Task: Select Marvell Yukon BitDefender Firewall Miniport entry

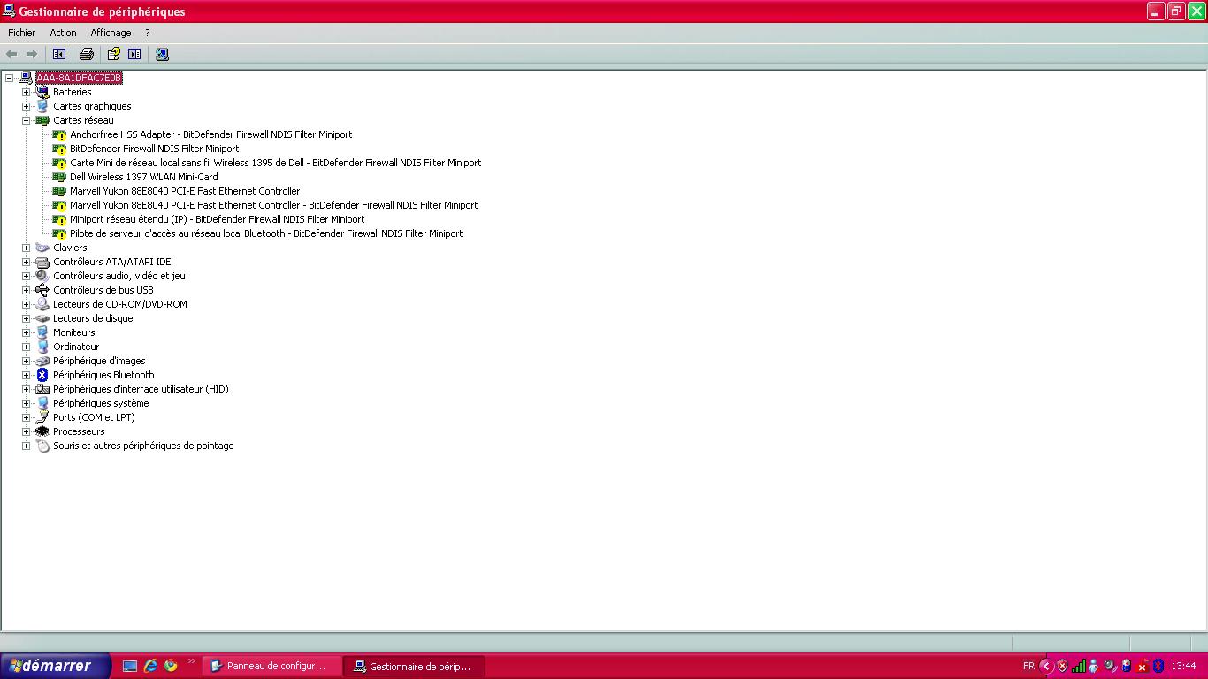Action: (x=273, y=205)
